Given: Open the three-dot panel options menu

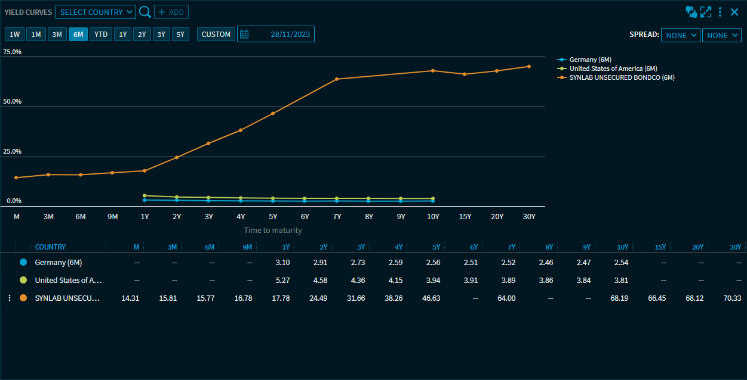Looking at the screenshot, I should point(720,12).
